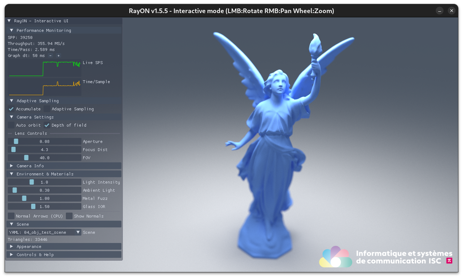463x278 pixels.
Task: Click the Aperture slider
Action: (x=45, y=141)
